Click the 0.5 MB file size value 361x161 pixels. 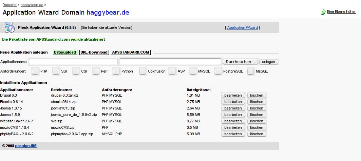coord(192,127)
